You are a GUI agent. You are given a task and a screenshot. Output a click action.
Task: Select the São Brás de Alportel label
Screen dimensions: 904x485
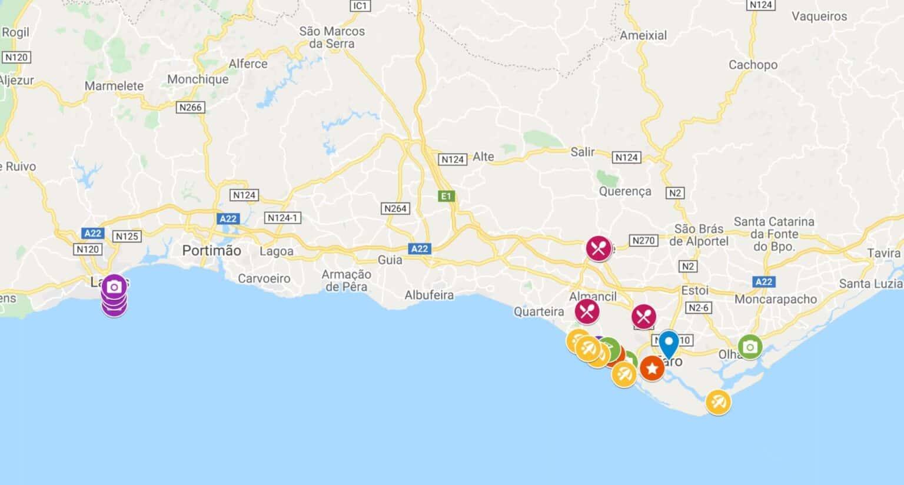699,235
